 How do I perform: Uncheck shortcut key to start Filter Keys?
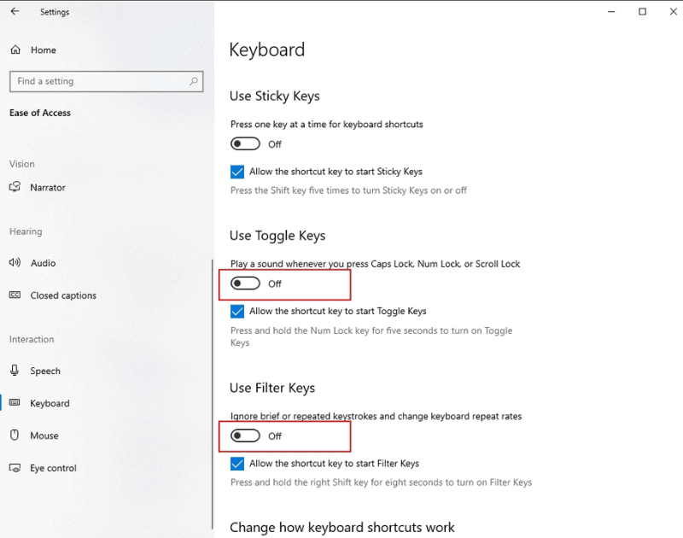coord(237,464)
